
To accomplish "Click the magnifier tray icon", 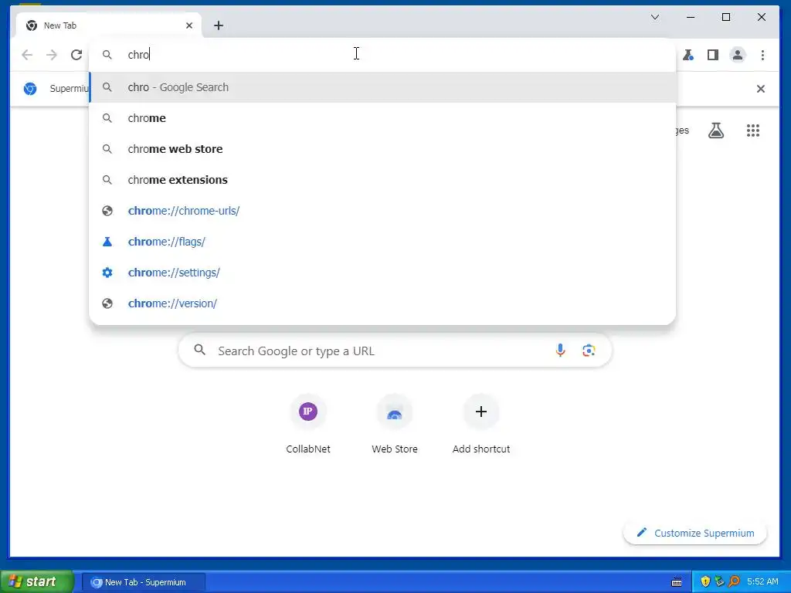I will (x=734, y=582).
